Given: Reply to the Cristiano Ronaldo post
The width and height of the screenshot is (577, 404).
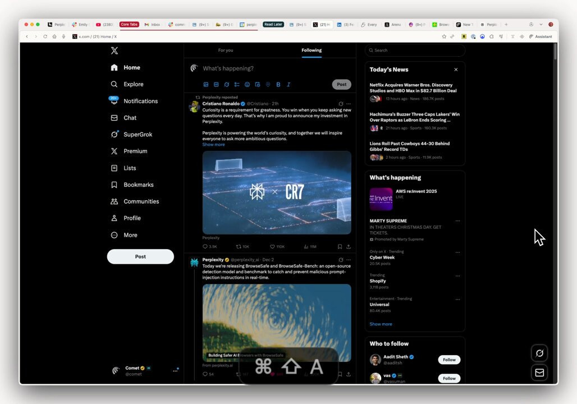Looking at the screenshot, I should click(210, 247).
